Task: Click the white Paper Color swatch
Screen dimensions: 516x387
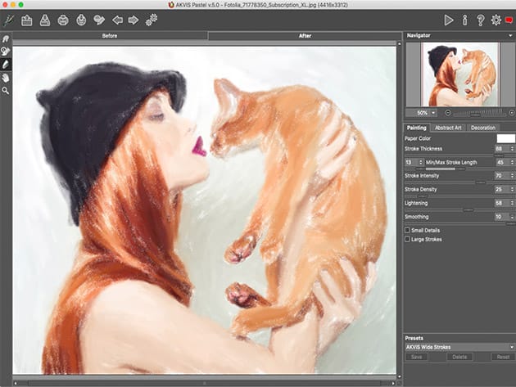Action: pyautogui.click(x=505, y=138)
